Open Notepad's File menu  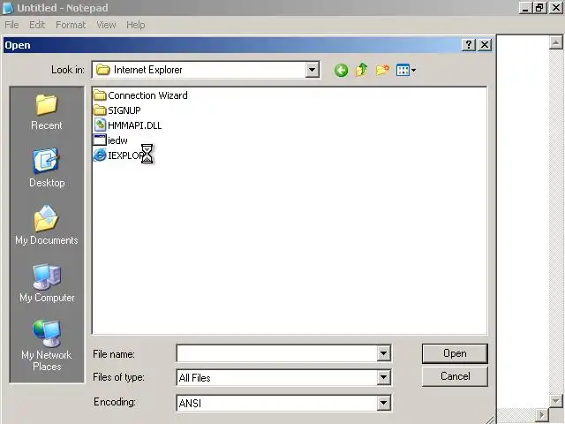(x=11, y=25)
